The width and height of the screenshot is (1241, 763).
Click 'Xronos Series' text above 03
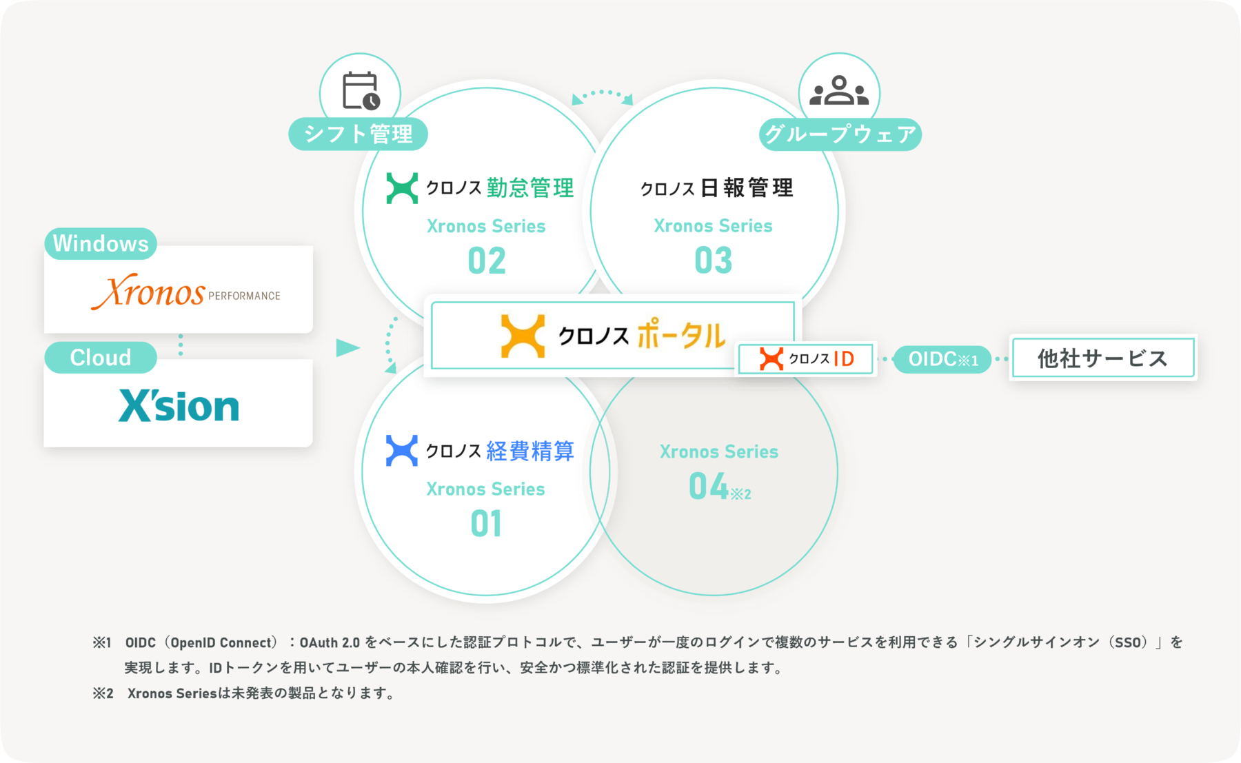tap(713, 226)
